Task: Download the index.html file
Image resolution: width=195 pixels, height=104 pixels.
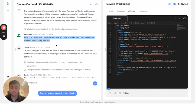Action: pos(184,18)
